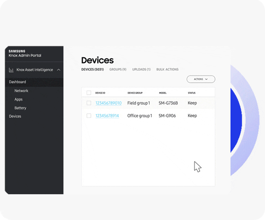265x220 pixels.
Task: Open Knox Asset Intelligence menu label
Action: pyautogui.click(x=35, y=70)
